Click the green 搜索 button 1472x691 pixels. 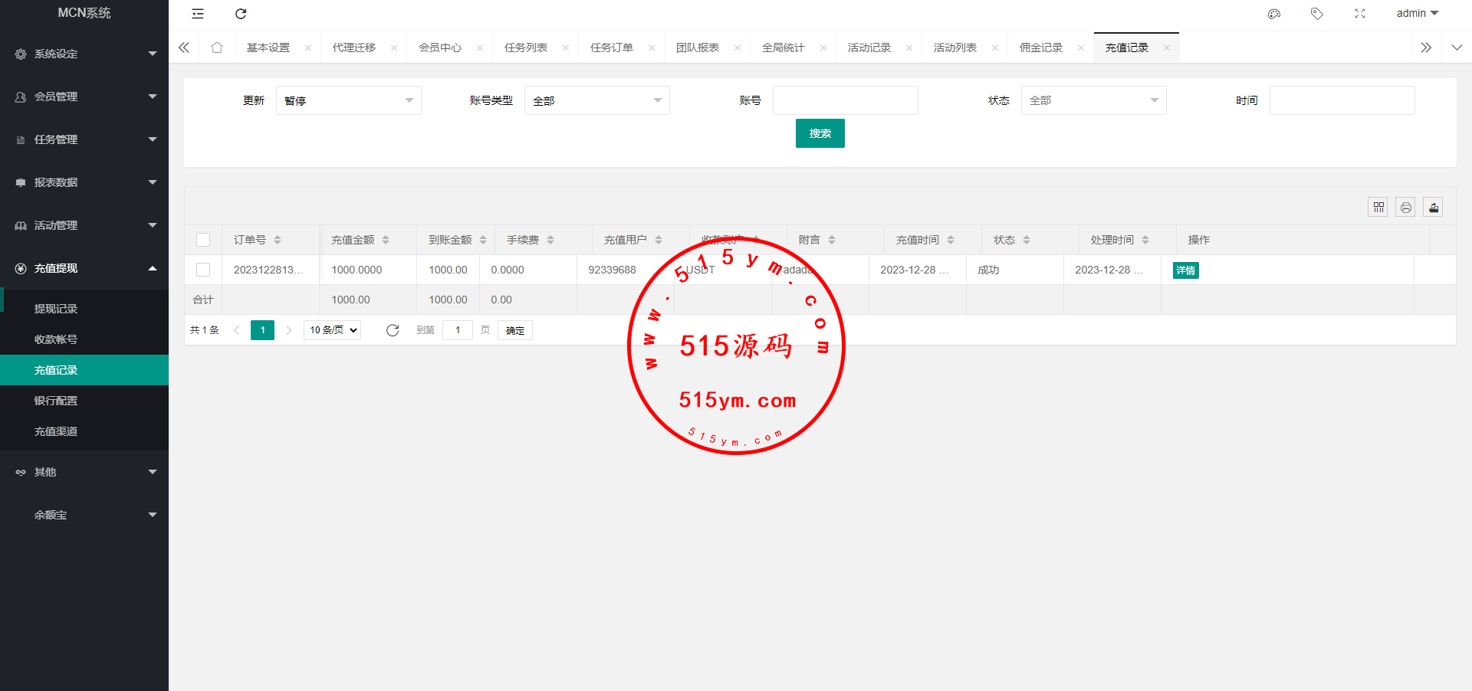[820, 133]
